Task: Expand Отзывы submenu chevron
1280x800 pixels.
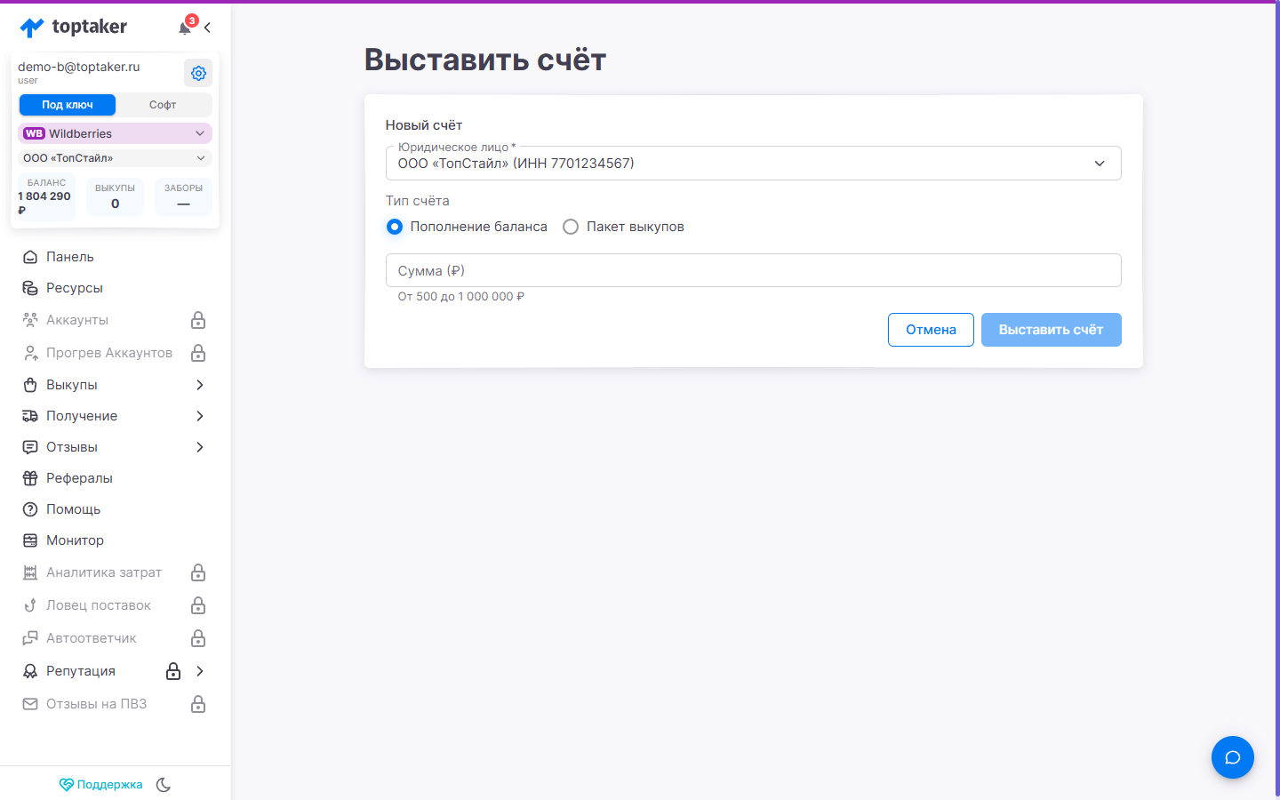Action: 200,447
